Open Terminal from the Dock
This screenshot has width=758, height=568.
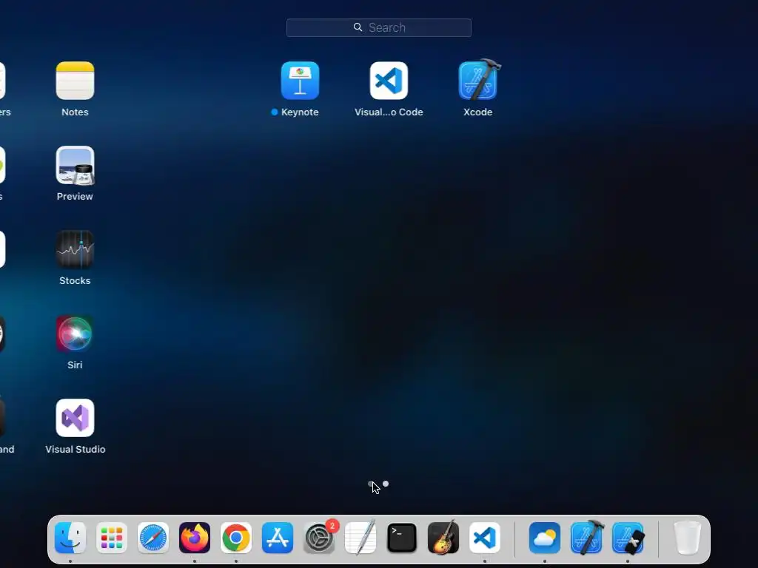(x=402, y=538)
